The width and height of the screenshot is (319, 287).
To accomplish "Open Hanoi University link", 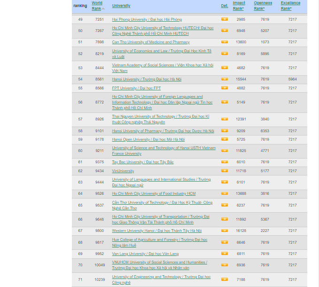I will click(147, 79).
